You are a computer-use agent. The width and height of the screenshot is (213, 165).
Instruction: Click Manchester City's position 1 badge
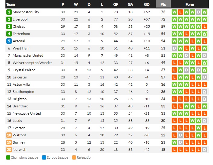9,12
